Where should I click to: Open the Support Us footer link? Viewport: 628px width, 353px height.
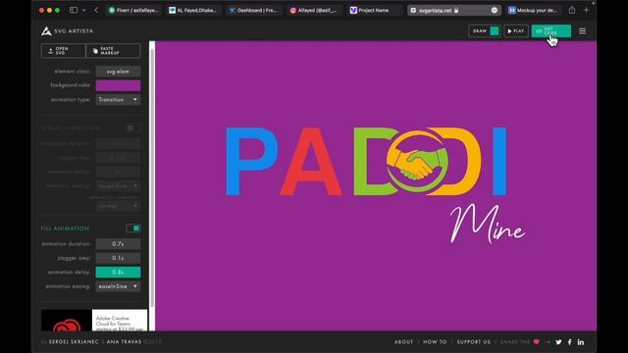coord(473,342)
